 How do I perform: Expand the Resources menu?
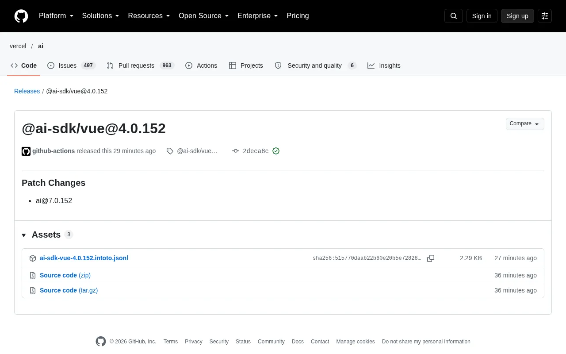pos(149,16)
